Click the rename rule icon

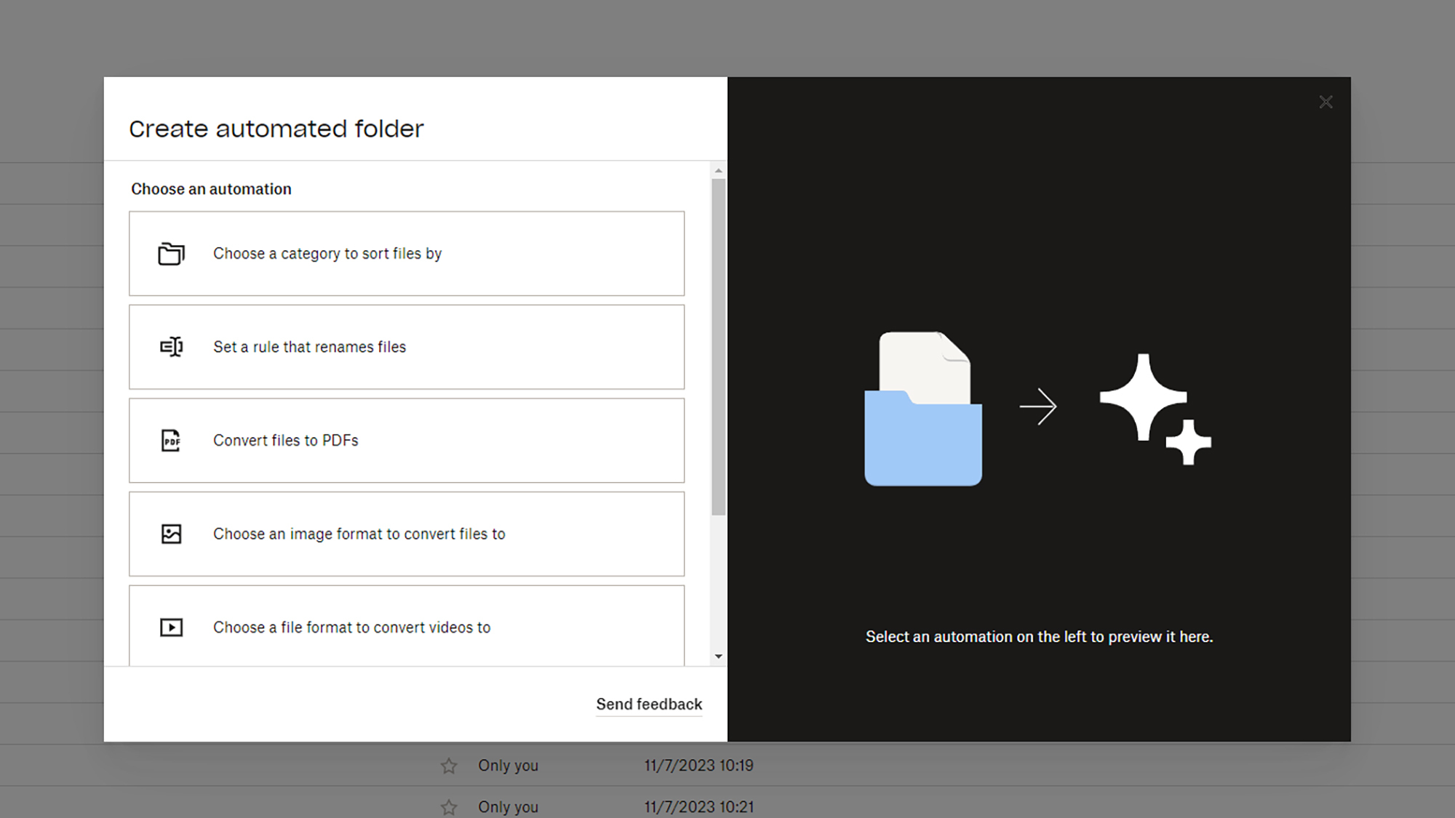click(x=171, y=347)
